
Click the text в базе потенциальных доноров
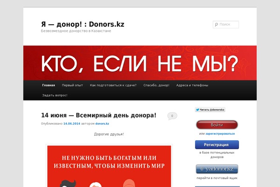(x=217, y=155)
